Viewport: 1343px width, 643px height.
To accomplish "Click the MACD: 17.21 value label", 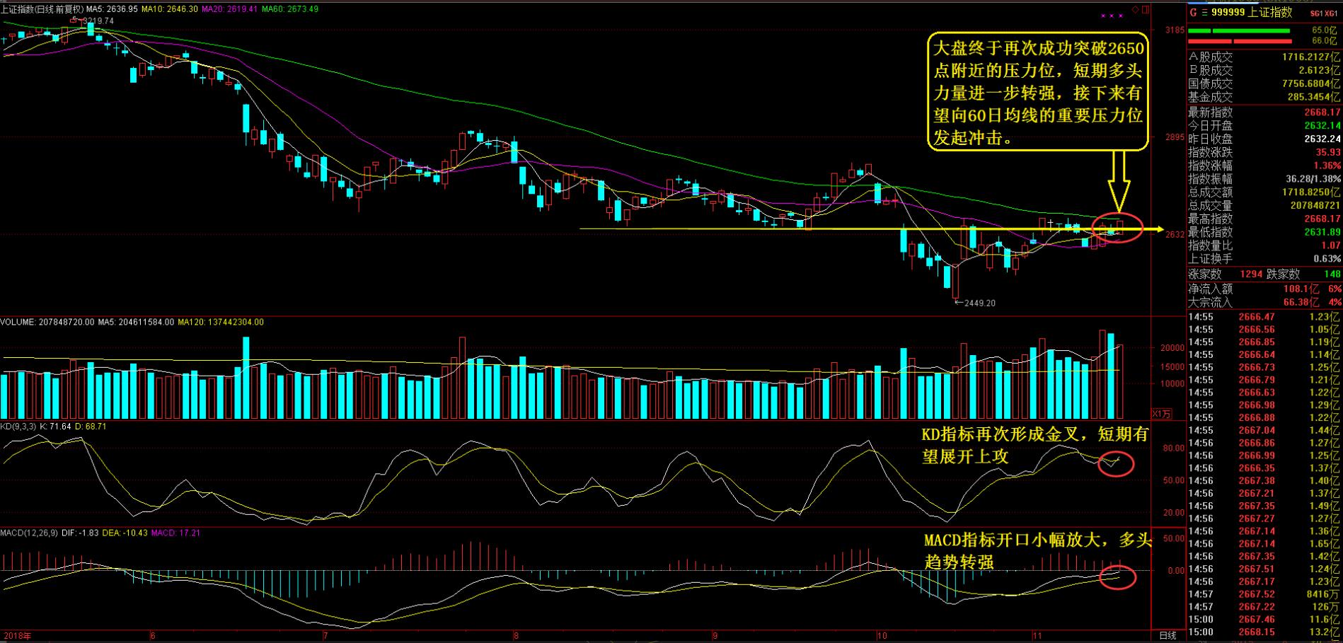I will [x=176, y=533].
